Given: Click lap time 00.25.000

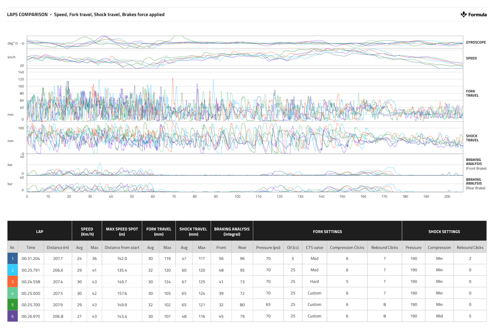Looking at the screenshot, I should pos(31,293).
